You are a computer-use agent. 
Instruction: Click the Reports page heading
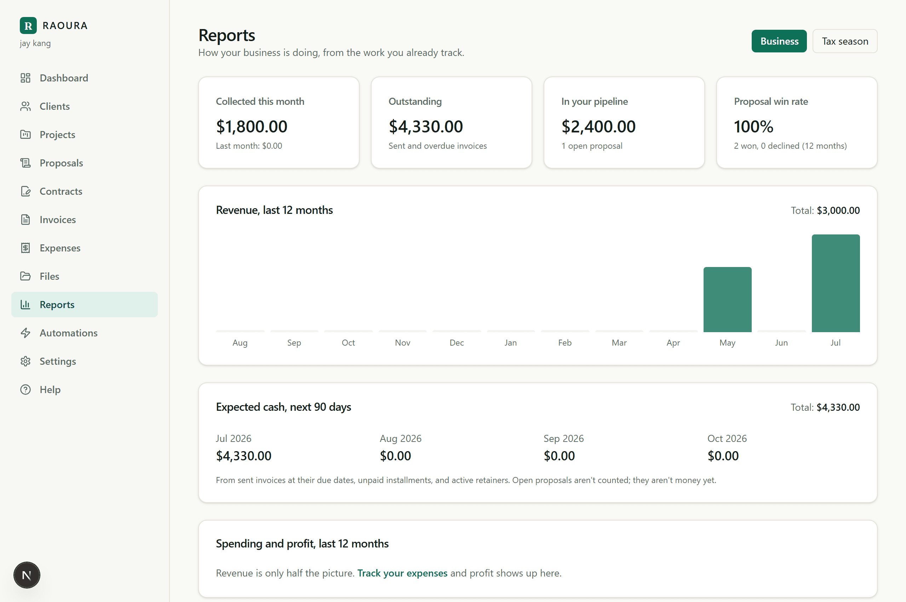pyautogui.click(x=226, y=35)
